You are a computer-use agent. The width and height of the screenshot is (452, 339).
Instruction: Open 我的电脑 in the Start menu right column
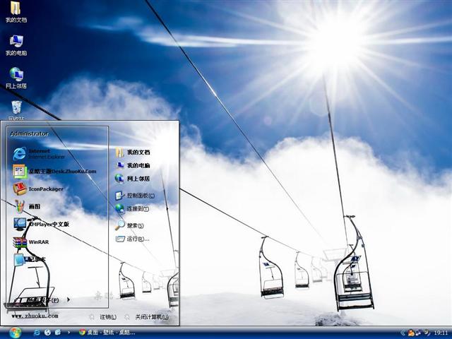(133, 165)
